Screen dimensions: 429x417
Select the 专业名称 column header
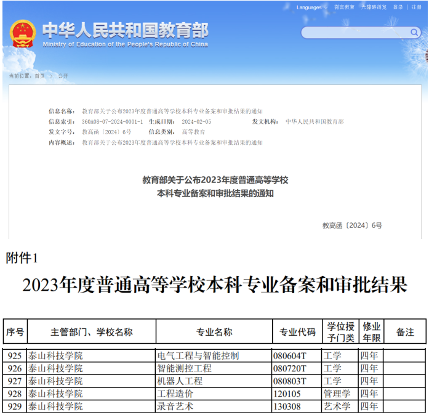214,332
